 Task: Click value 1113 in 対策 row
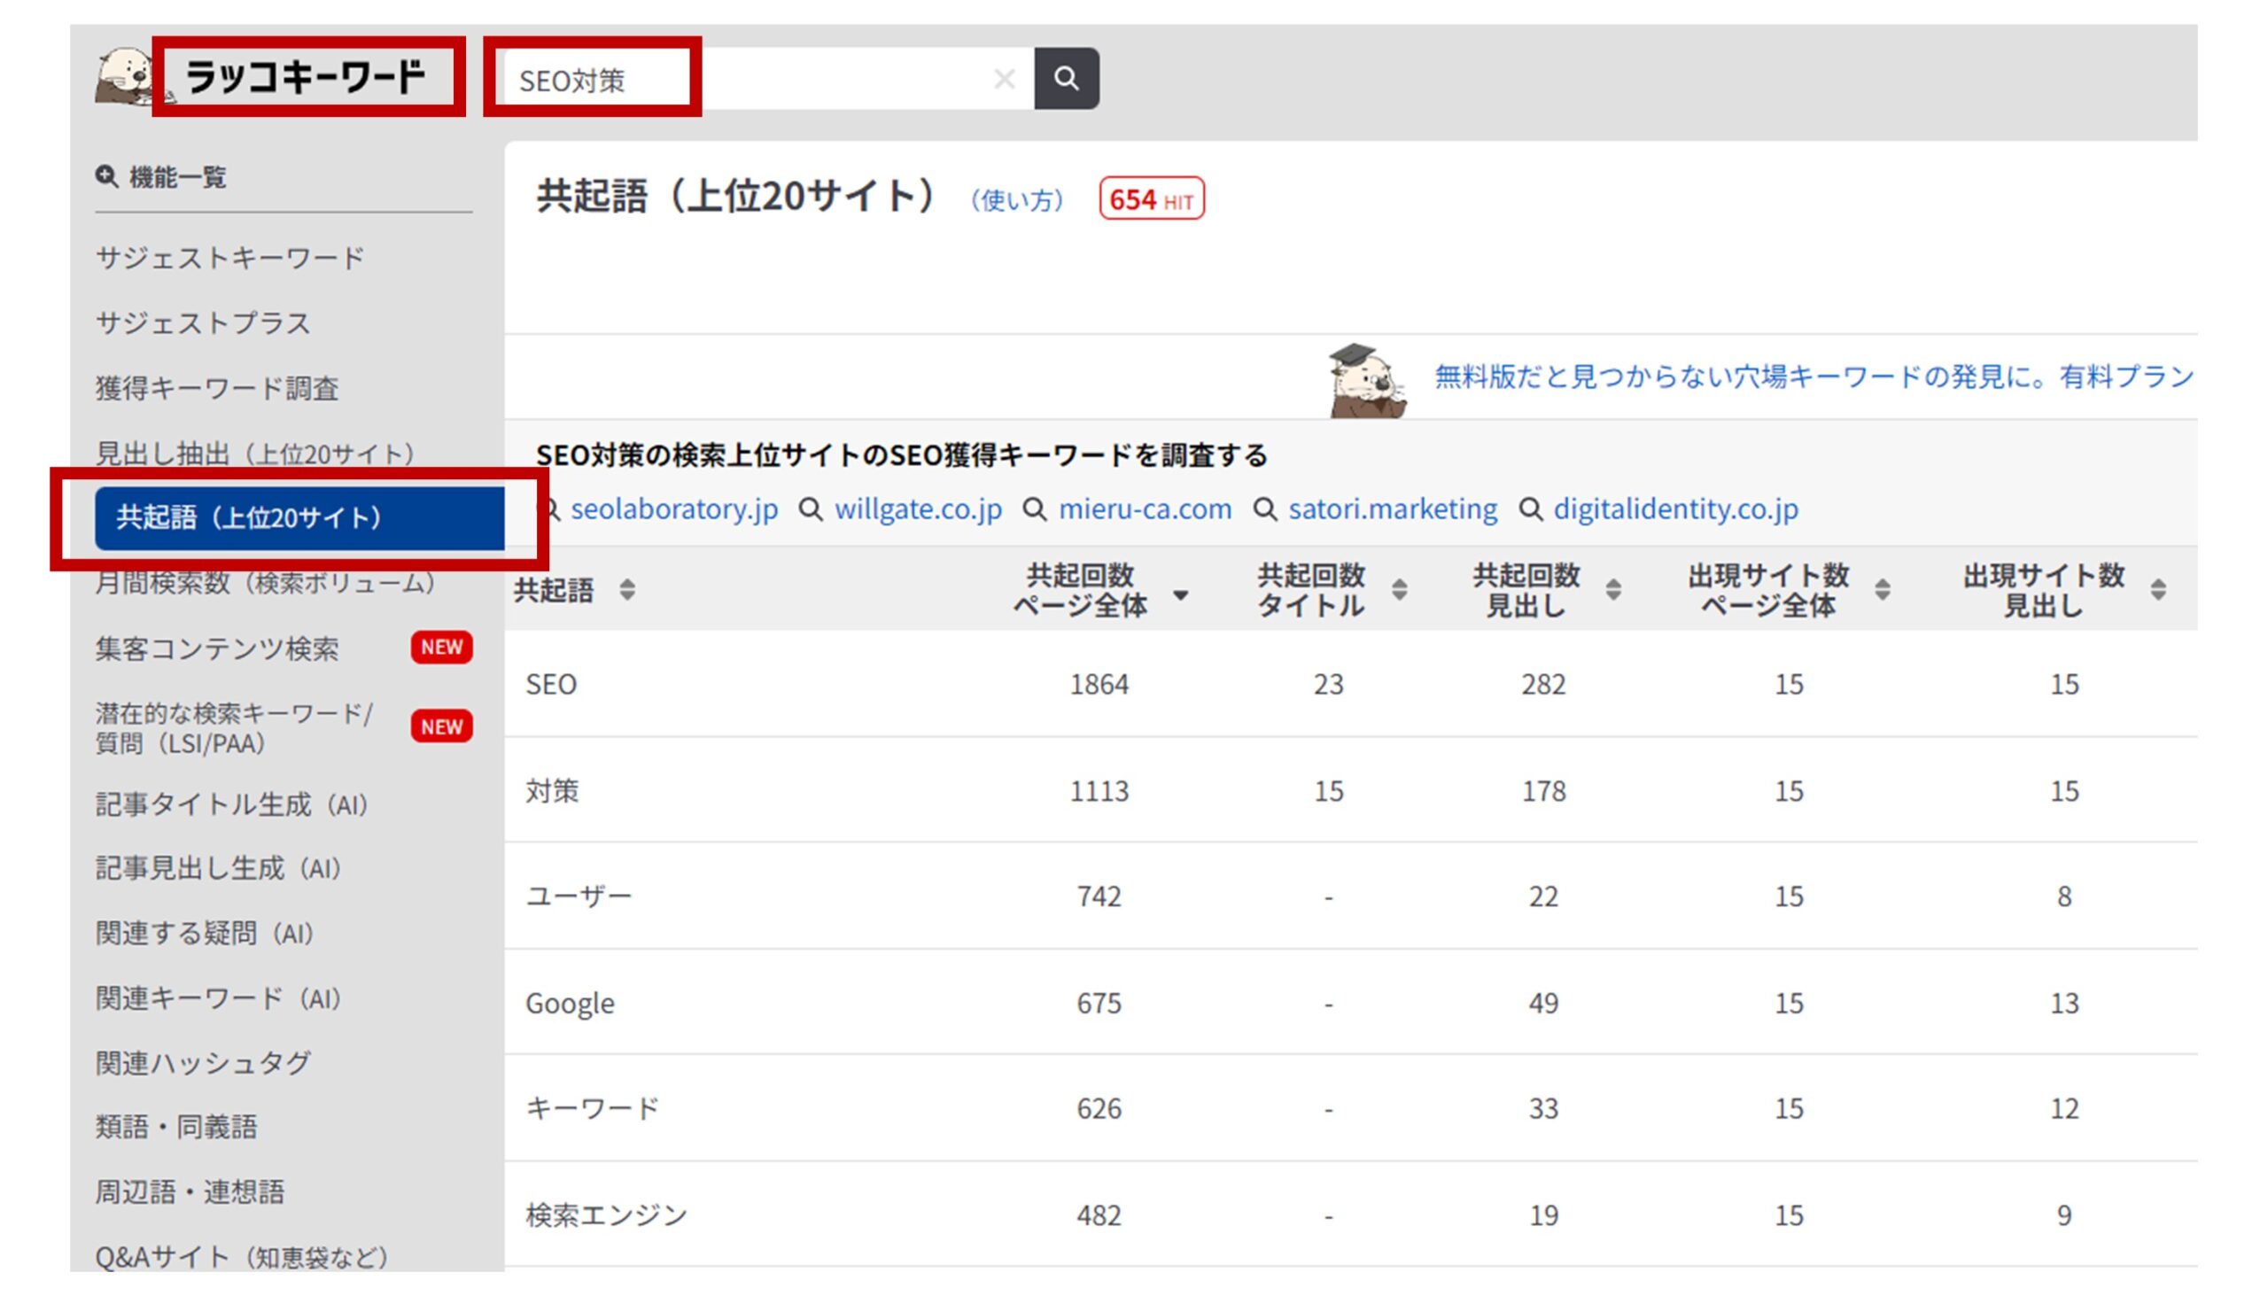pyautogui.click(x=1099, y=791)
